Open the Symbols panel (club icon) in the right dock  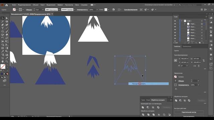click(x=211, y=35)
